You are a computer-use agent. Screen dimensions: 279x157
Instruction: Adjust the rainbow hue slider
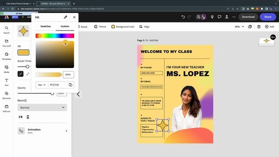(x=55, y=36)
